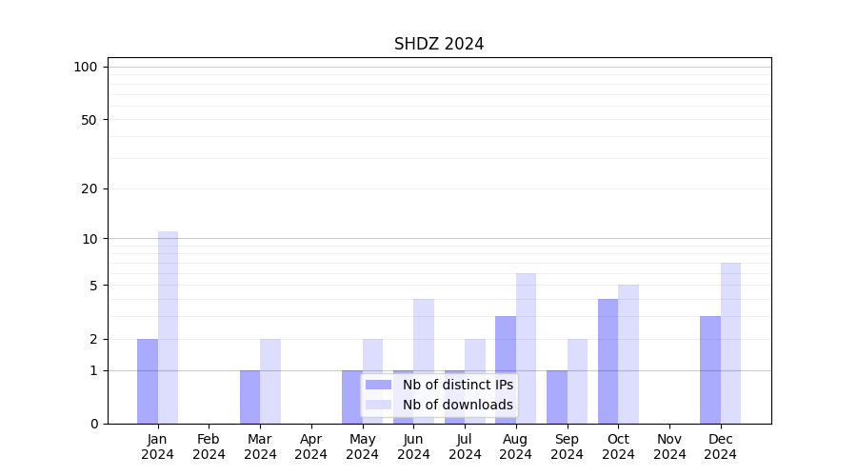This screenshot has height=476, width=857.
Task: Select the "Nb of distinct IPs" legend label
Action: click(x=457, y=385)
